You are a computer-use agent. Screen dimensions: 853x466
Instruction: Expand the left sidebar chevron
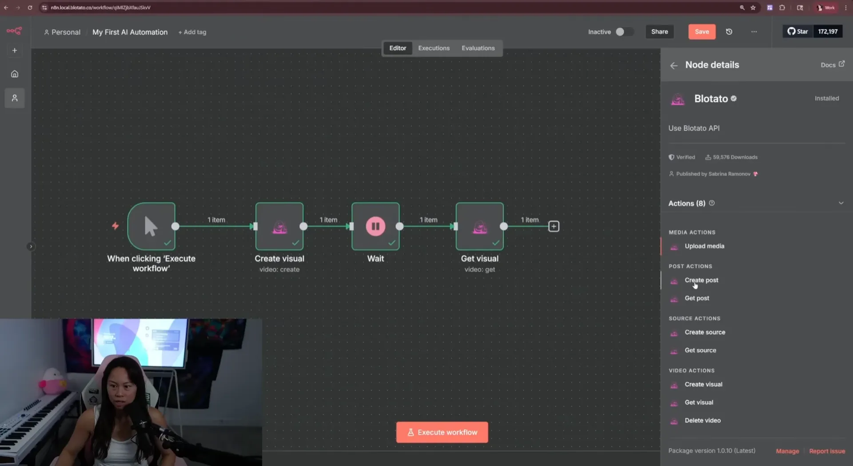pyautogui.click(x=31, y=247)
